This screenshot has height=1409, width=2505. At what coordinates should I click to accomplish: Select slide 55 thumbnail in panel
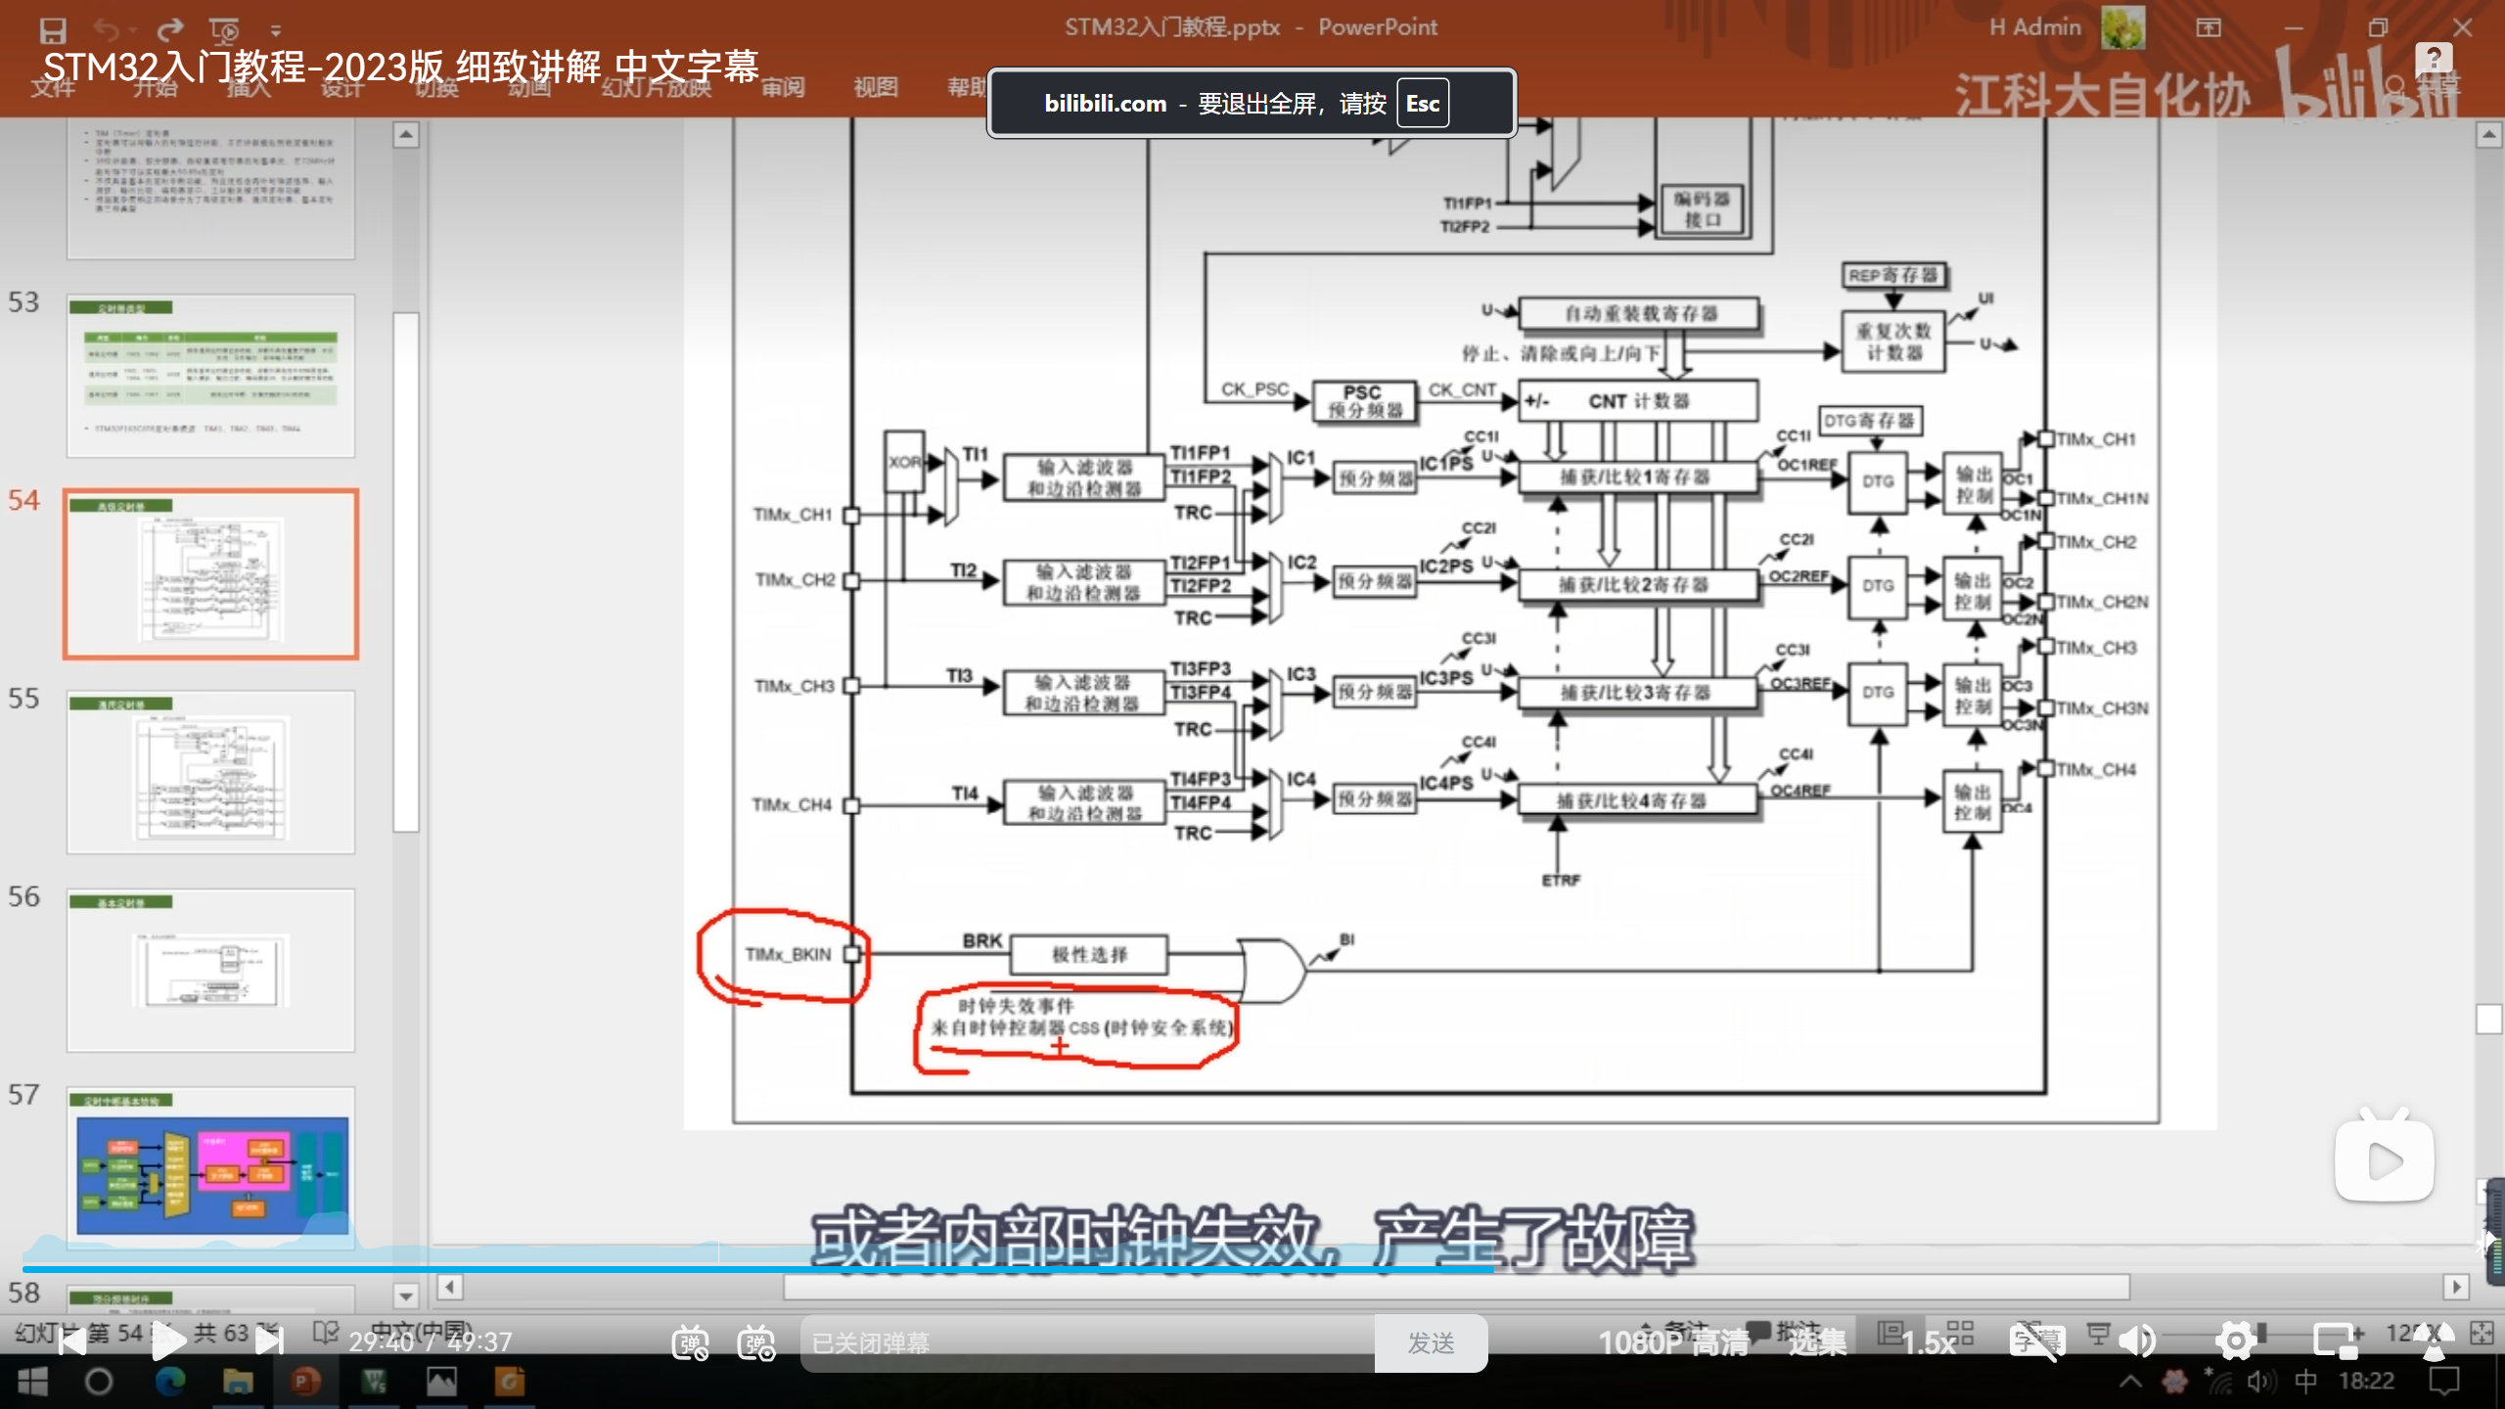coord(210,771)
